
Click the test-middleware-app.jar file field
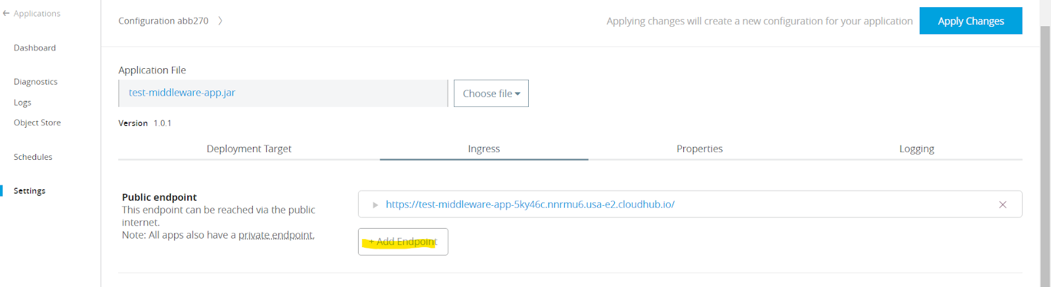click(282, 93)
